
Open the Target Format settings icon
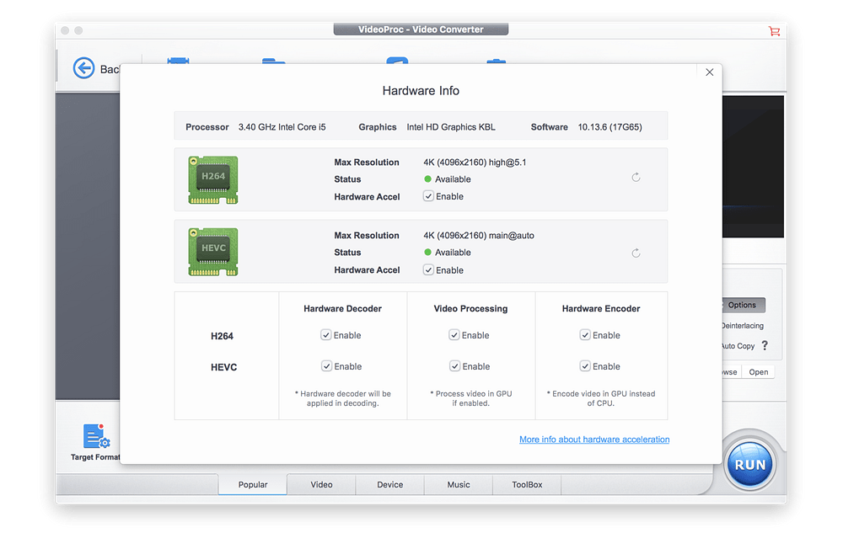click(x=96, y=436)
